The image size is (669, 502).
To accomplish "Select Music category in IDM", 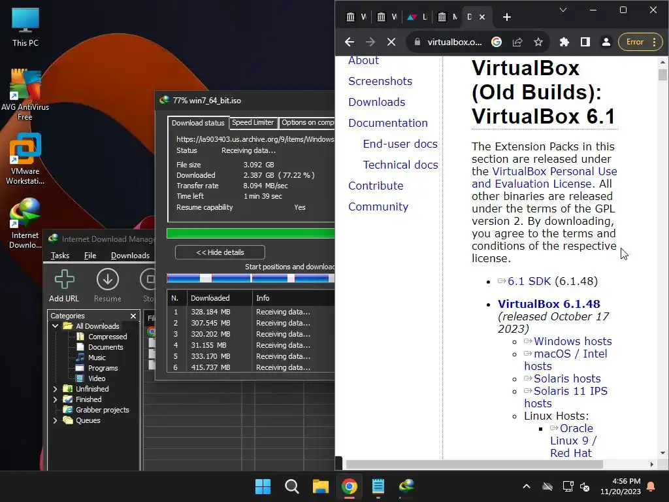I will coord(97,358).
